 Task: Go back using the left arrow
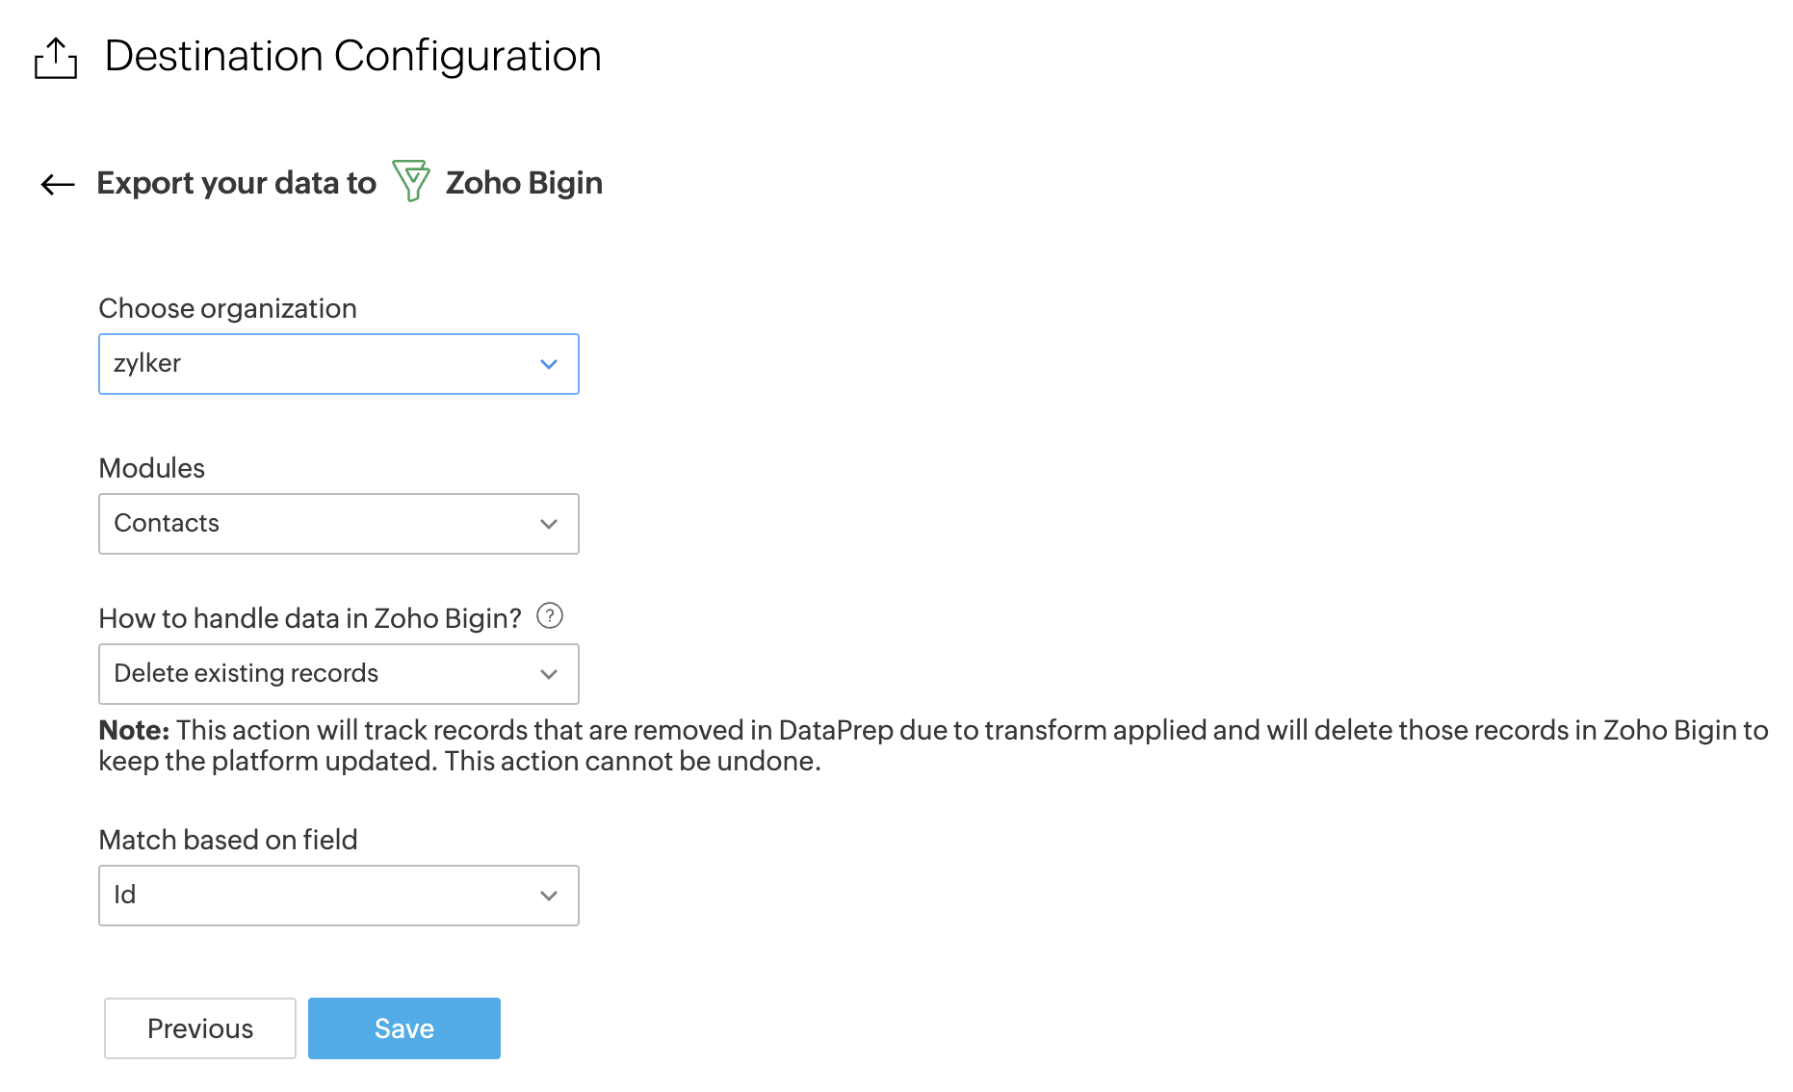click(58, 184)
